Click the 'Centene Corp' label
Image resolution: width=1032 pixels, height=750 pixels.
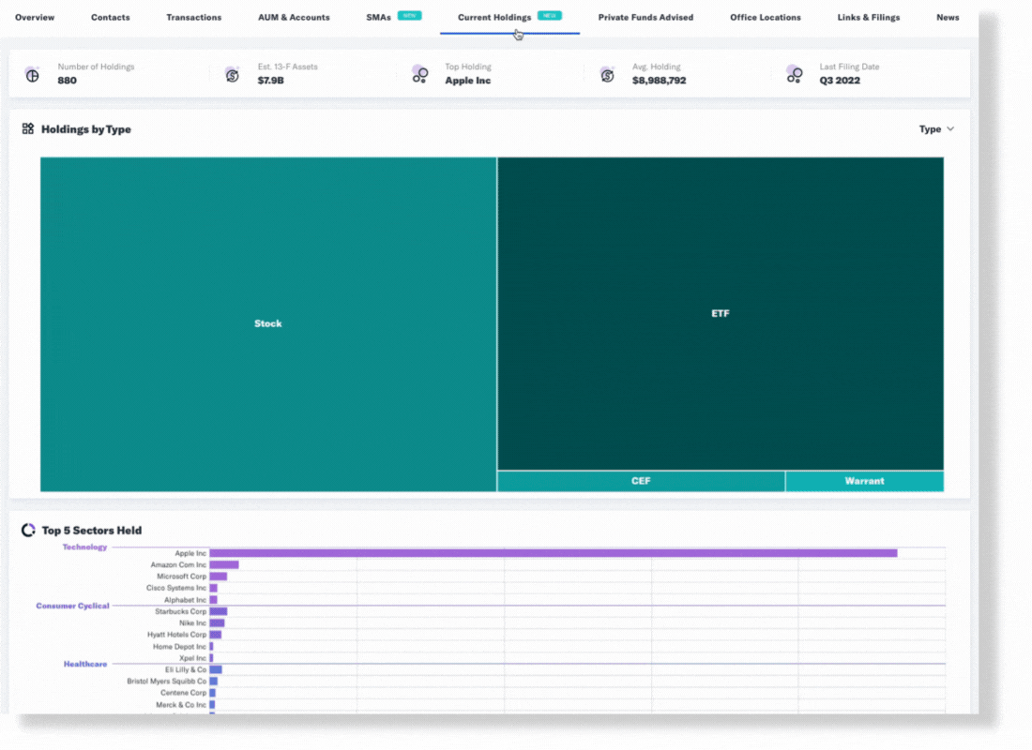(x=184, y=694)
